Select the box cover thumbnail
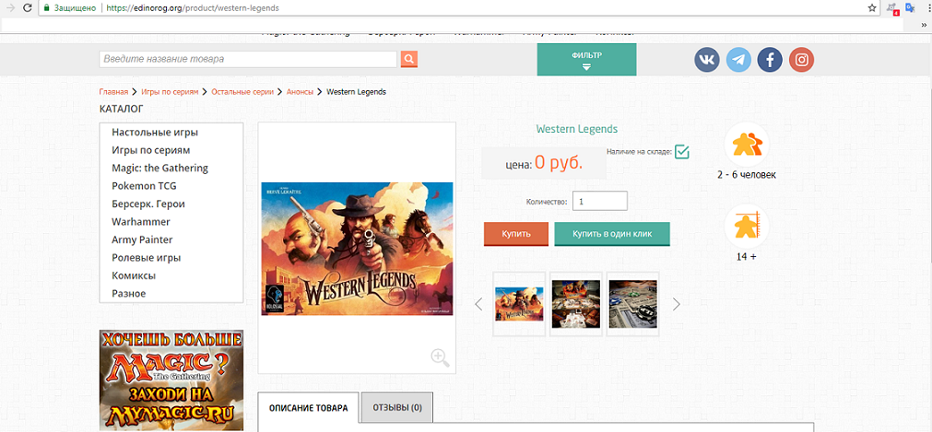 coord(519,304)
